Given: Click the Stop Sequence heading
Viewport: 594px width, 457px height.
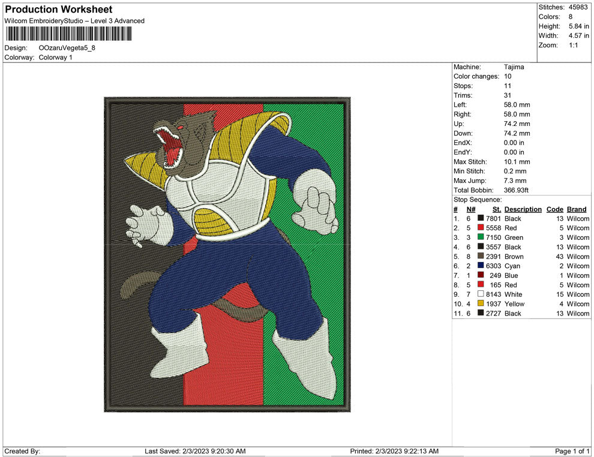Looking at the screenshot, I should (478, 200).
